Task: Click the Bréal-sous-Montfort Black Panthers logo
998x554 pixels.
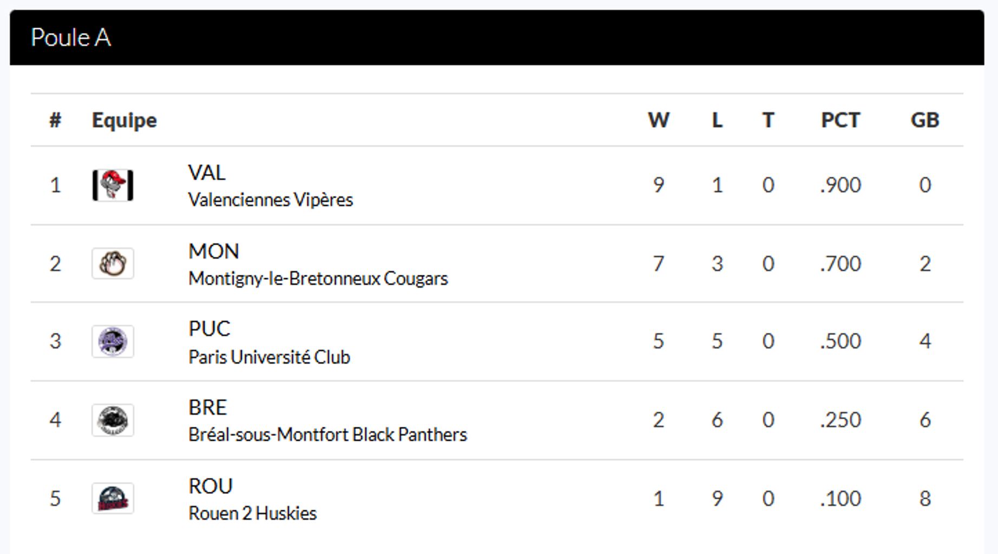Action: (x=113, y=420)
